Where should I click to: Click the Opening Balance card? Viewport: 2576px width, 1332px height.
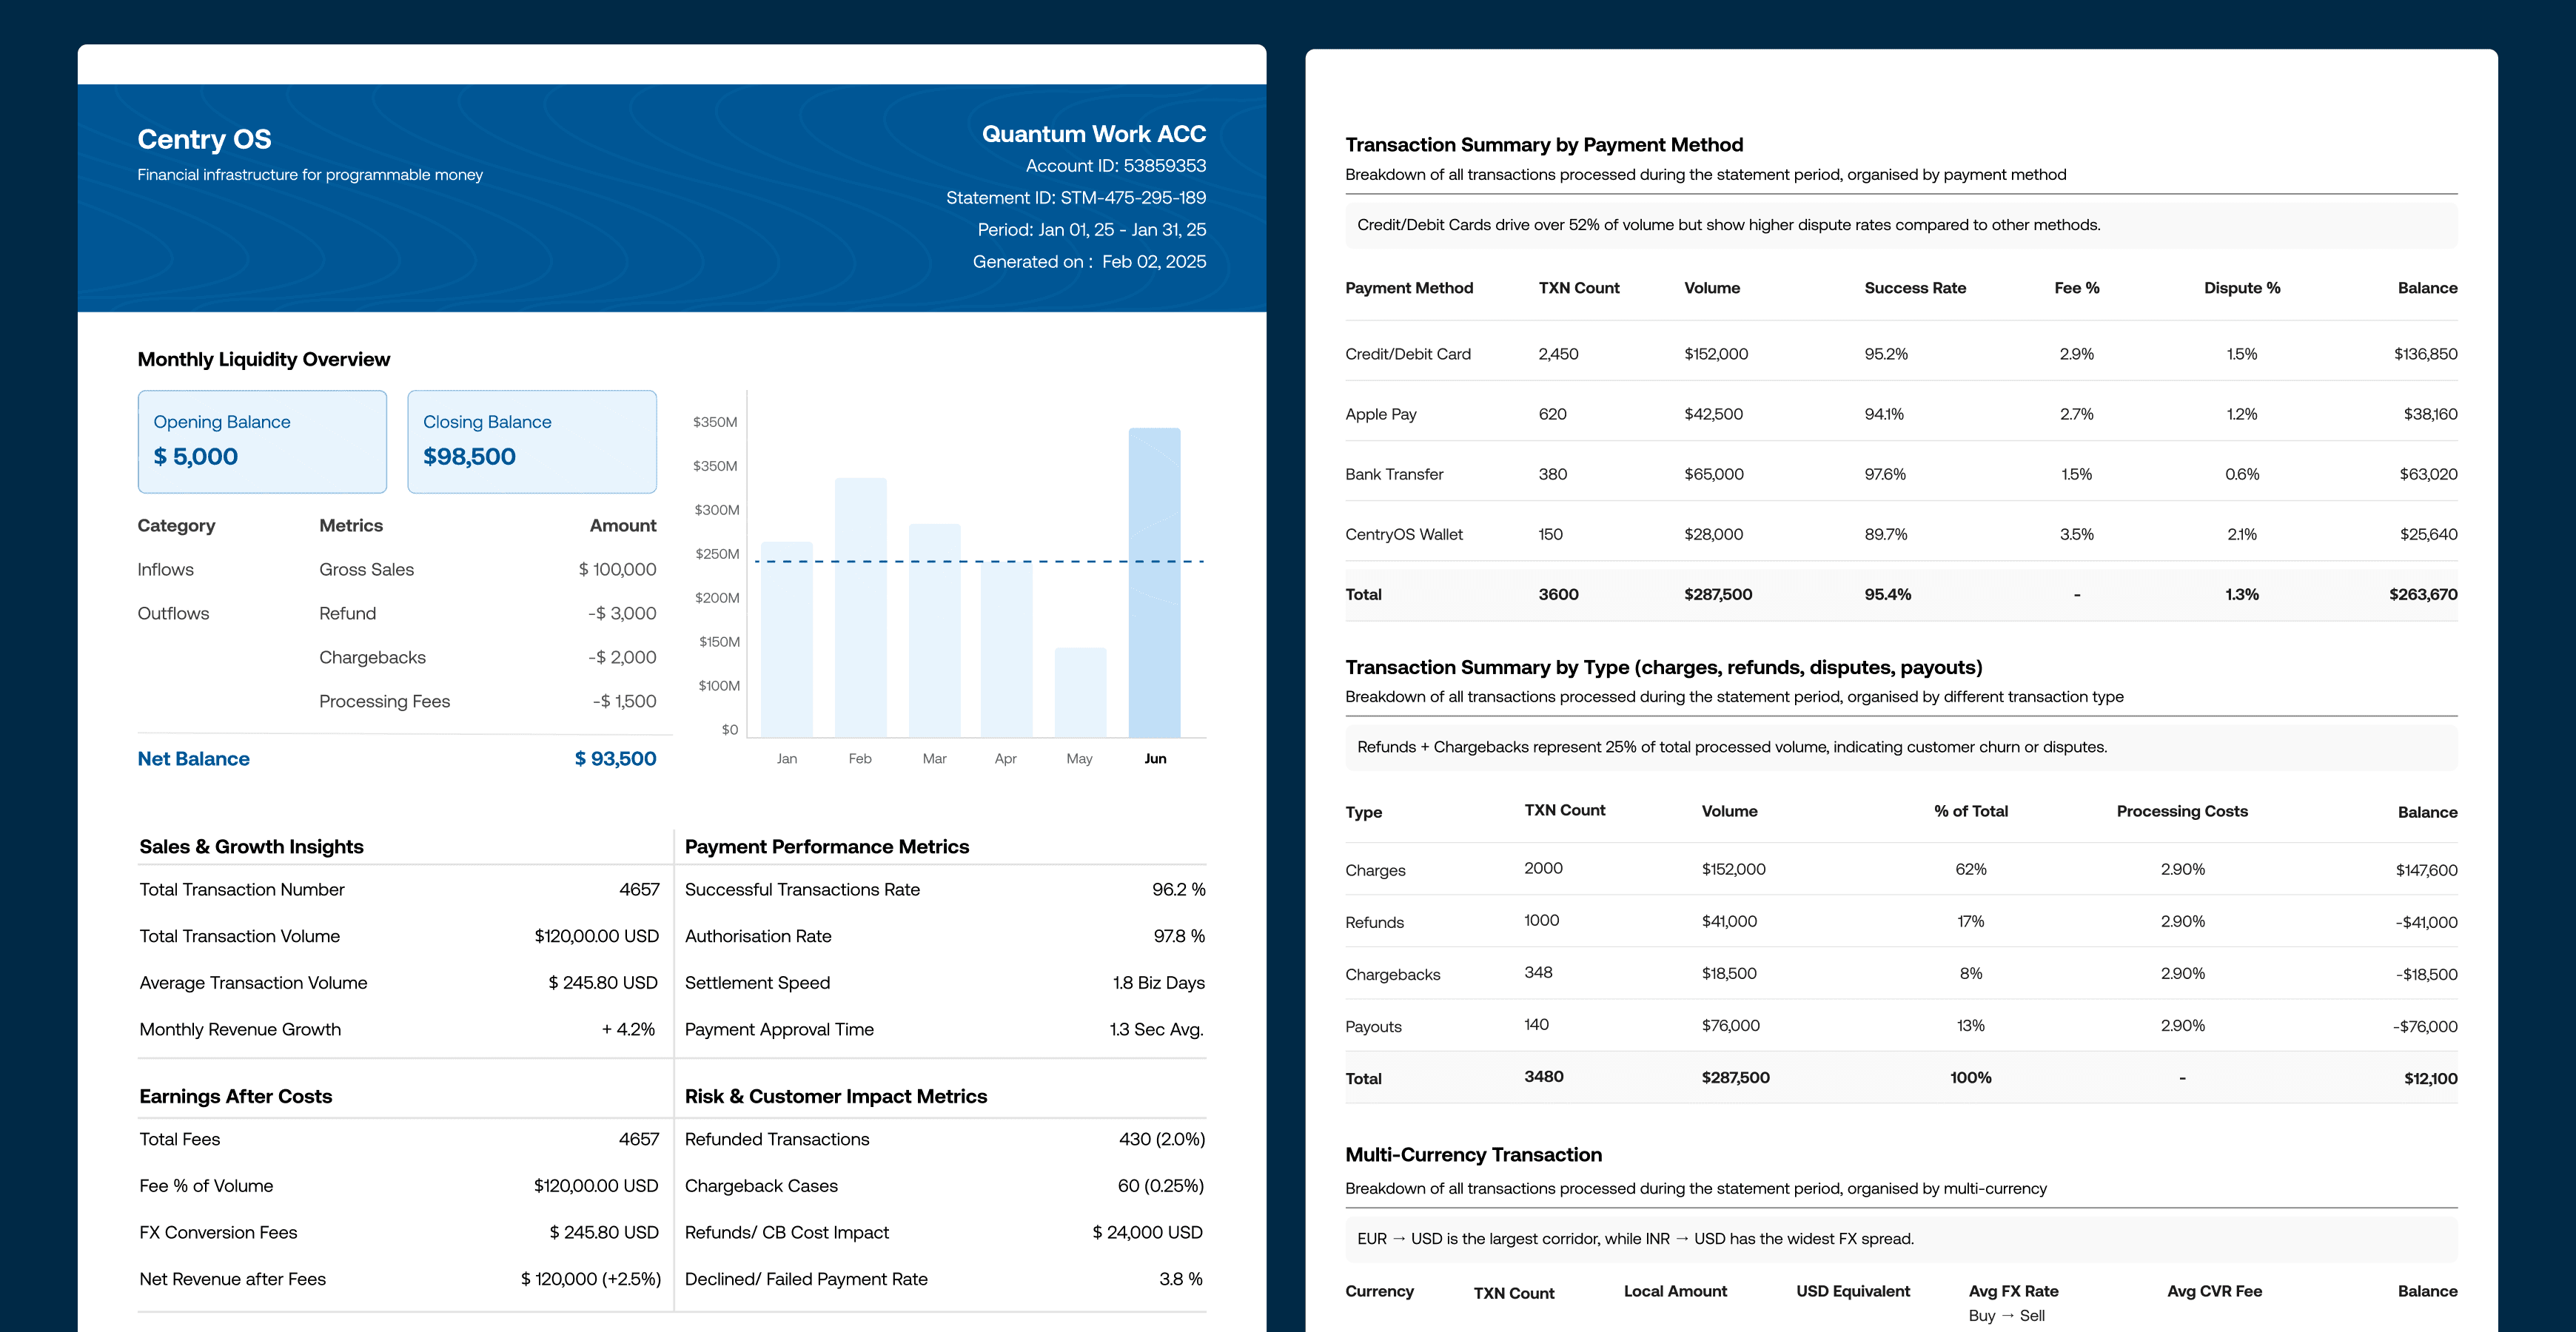point(262,441)
